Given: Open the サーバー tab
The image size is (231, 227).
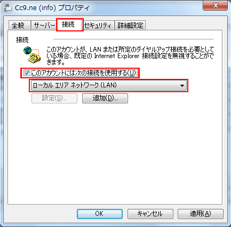Looking at the screenshot, I should (x=44, y=26).
